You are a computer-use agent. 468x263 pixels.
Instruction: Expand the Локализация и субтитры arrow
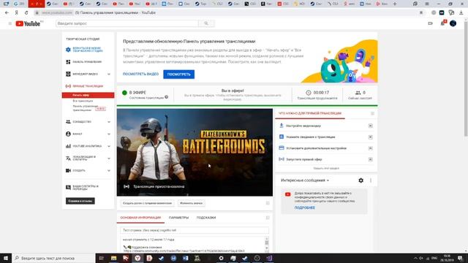(109, 159)
